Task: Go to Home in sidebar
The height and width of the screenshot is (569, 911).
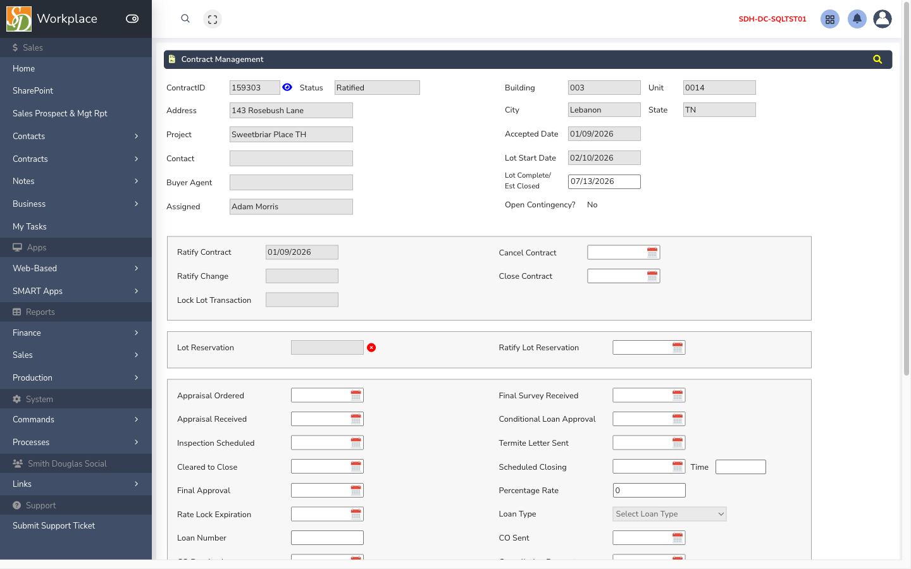Action: [76, 68]
